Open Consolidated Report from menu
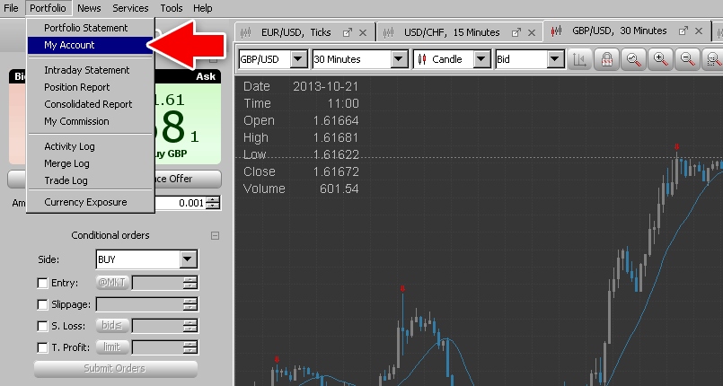Viewport: 723px width, 386px height. [x=91, y=104]
